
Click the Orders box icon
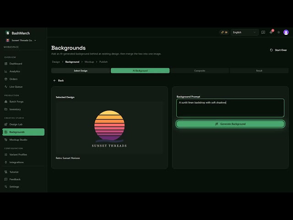[6, 79]
